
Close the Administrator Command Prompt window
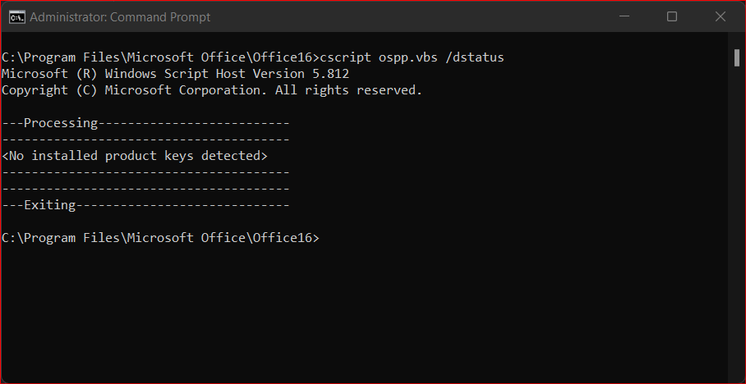[x=721, y=16]
